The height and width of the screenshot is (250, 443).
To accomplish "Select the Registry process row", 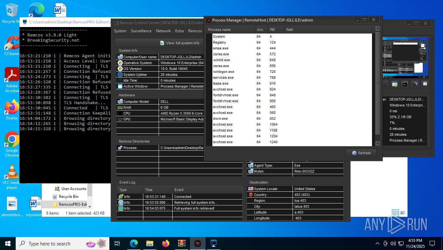I will click(292, 42).
